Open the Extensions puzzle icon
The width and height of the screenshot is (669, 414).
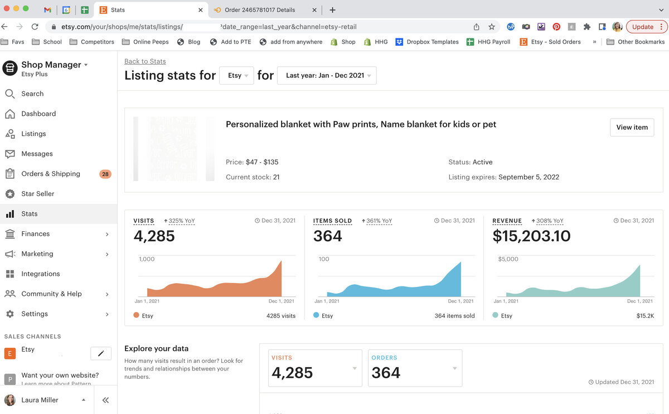tap(587, 27)
